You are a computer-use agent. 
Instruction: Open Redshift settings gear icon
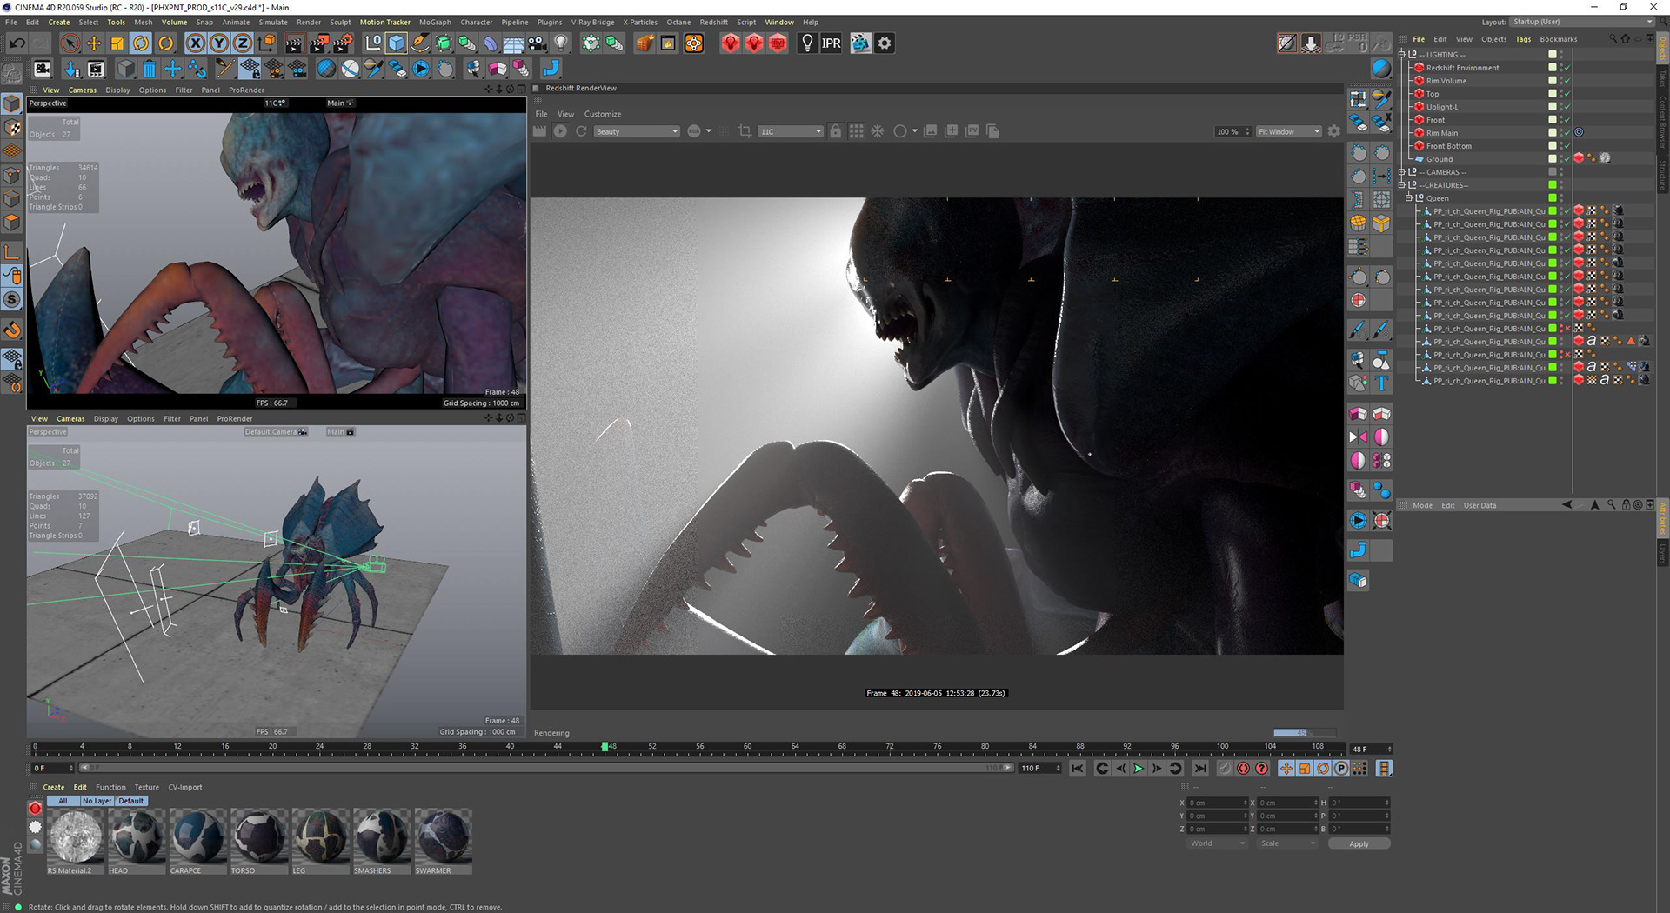885,43
